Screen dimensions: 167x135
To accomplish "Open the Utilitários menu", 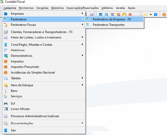I will [107, 8].
